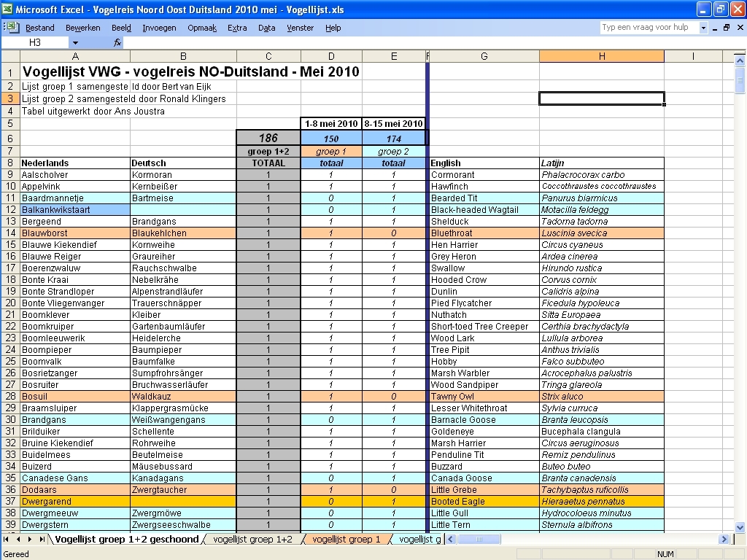Select highlighted column H header
Image resolution: width=747 pixels, height=560 pixels.
tap(602, 56)
